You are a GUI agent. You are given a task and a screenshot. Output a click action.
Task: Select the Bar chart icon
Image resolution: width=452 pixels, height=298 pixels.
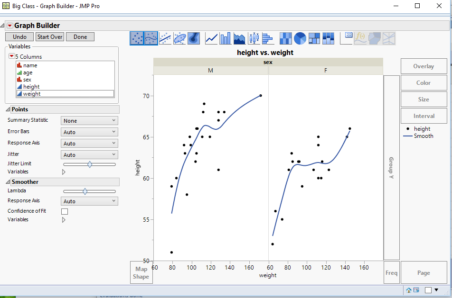226,38
